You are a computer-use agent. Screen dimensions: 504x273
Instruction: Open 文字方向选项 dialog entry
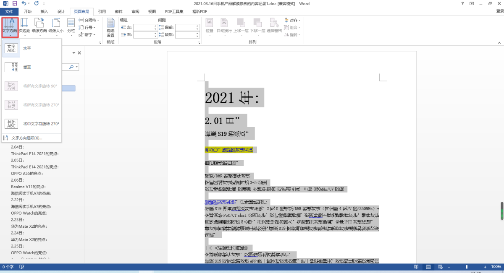pos(27,138)
